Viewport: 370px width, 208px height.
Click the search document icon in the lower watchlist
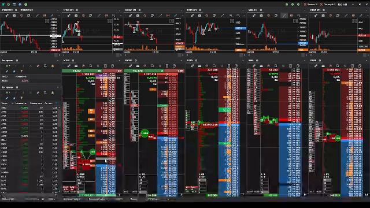(45, 92)
